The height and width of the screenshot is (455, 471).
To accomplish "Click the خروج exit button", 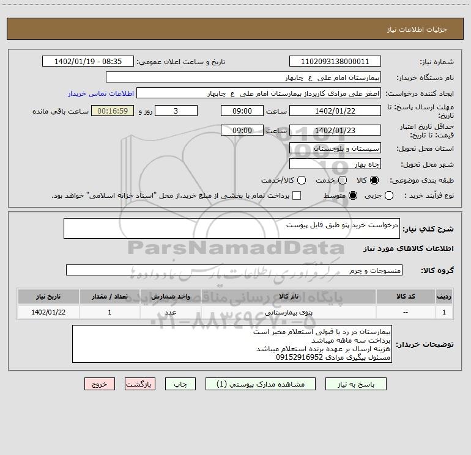I will pos(100,384).
